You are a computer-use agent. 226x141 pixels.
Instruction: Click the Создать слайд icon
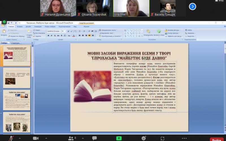[x=29, y=32]
